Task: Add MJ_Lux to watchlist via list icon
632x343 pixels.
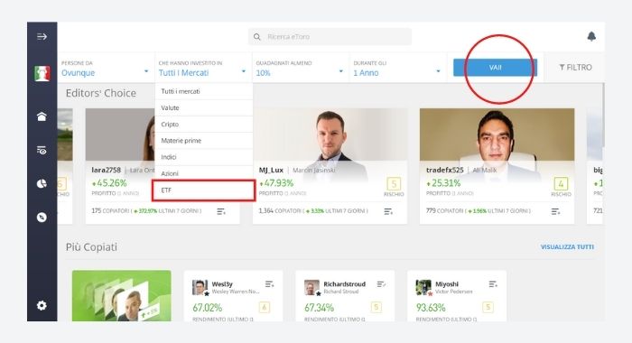Action: coord(388,211)
